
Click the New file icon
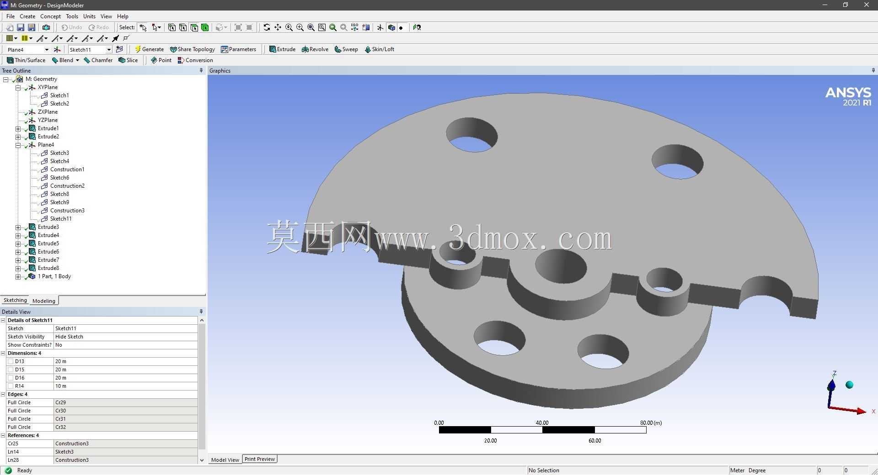9,27
